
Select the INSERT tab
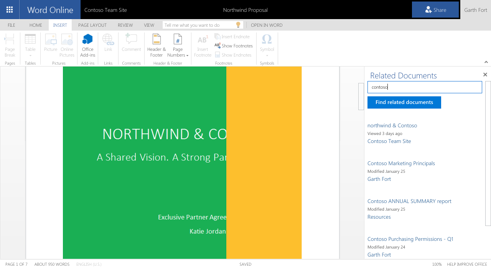pos(60,25)
